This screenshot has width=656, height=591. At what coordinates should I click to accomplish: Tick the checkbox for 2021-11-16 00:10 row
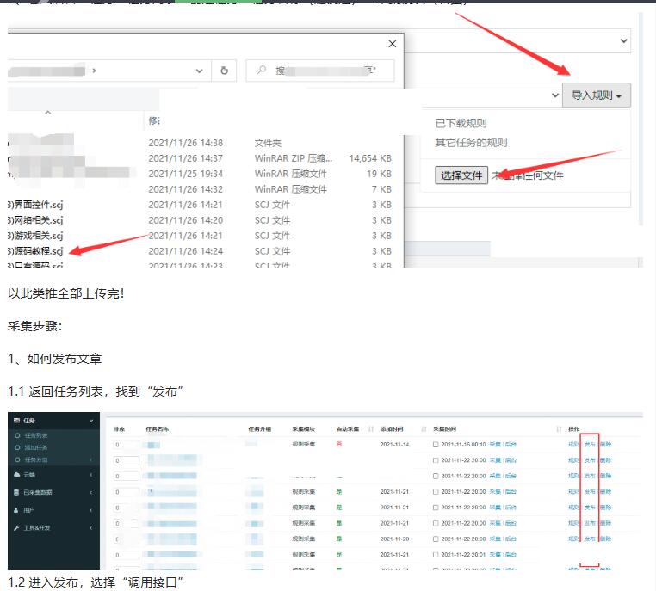(436, 444)
